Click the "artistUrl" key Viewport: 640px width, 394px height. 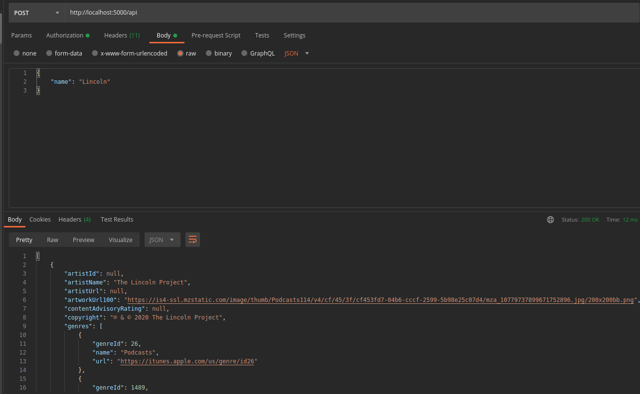[x=83, y=291]
